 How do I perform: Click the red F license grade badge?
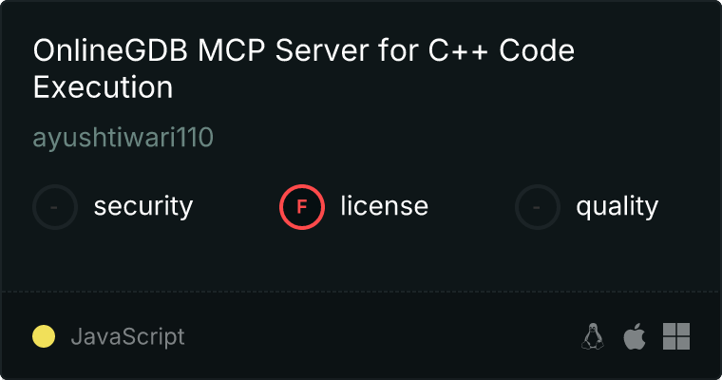[302, 207]
